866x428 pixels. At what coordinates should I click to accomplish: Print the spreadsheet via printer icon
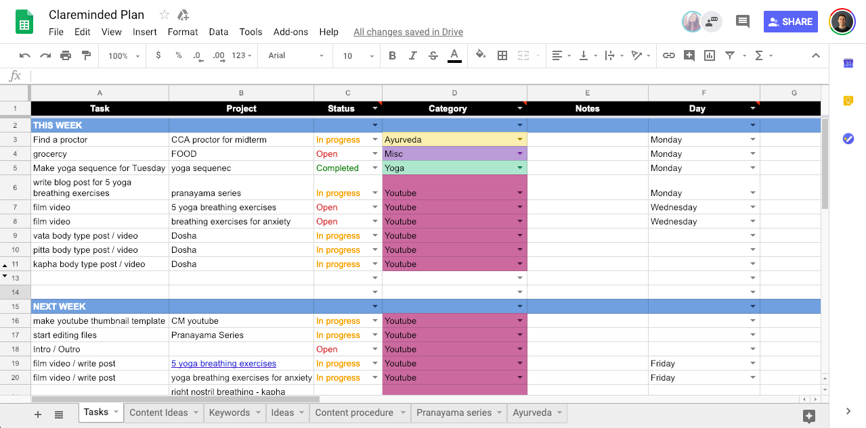pyautogui.click(x=66, y=55)
